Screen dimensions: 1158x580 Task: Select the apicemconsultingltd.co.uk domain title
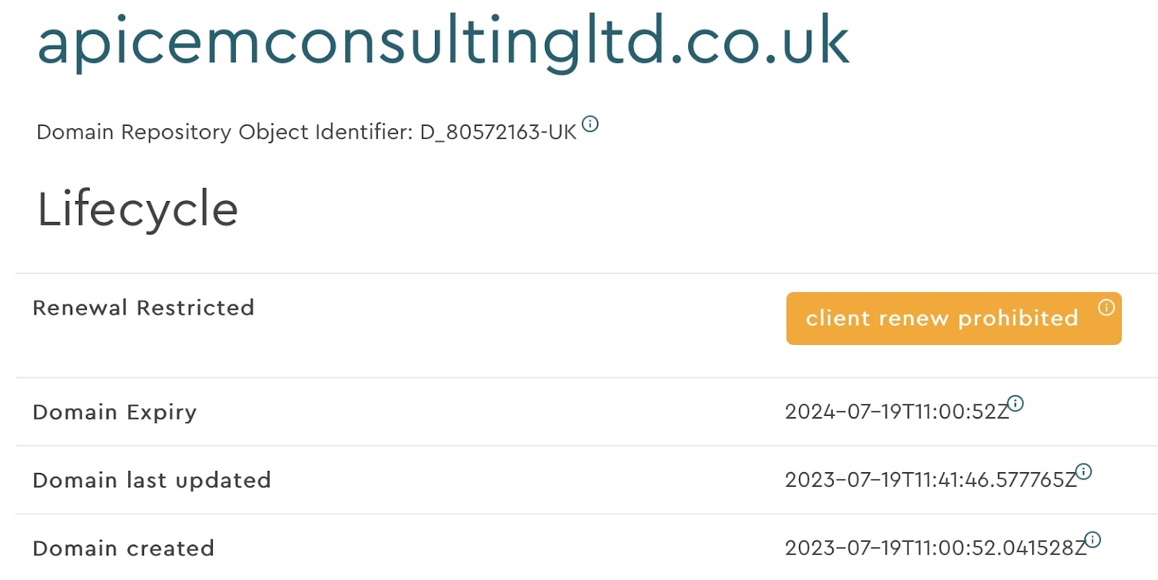[x=443, y=42]
